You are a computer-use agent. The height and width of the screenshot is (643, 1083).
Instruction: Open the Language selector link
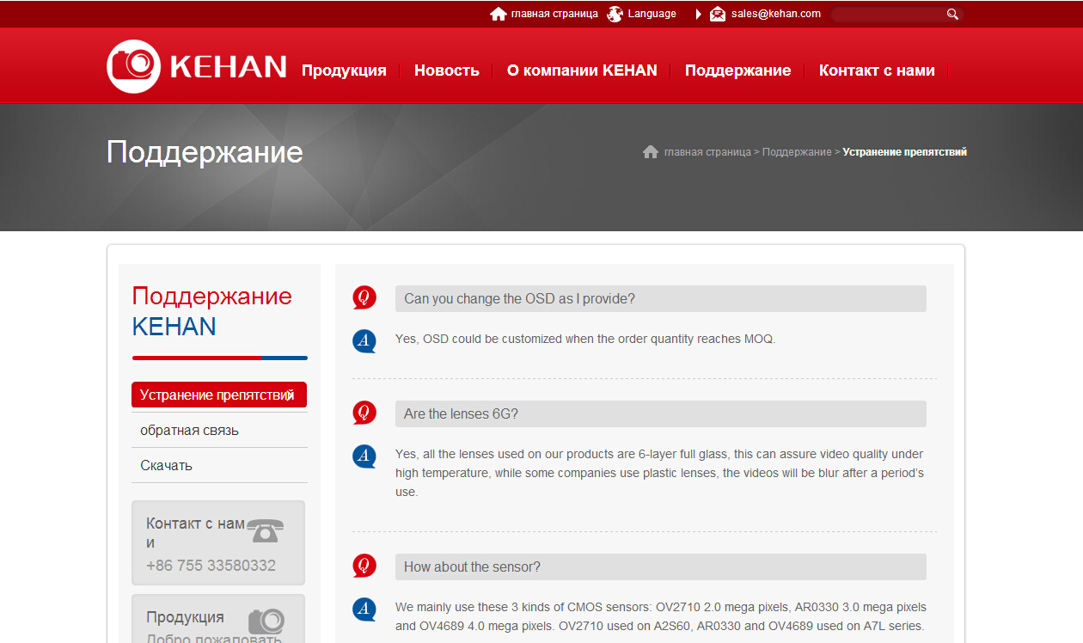click(x=652, y=14)
